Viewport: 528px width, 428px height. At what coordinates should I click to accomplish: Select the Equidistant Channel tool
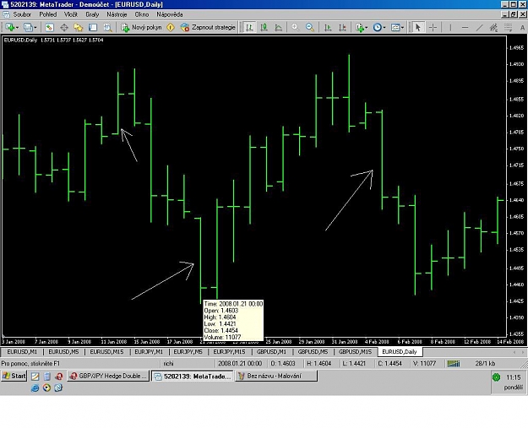(x=494, y=27)
